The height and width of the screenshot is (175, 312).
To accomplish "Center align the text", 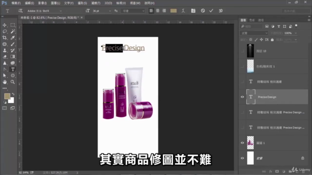I will coord(157,11).
